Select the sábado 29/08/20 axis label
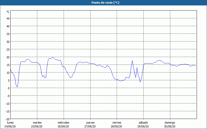 [x=143, y=125]
